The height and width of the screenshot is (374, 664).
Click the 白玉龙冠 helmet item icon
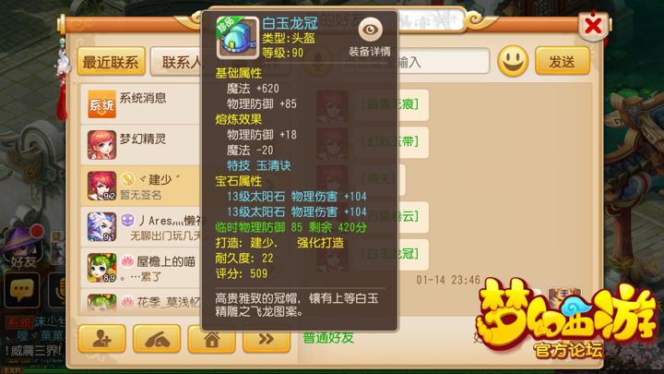pyautogui.click(x=237, y=38)
